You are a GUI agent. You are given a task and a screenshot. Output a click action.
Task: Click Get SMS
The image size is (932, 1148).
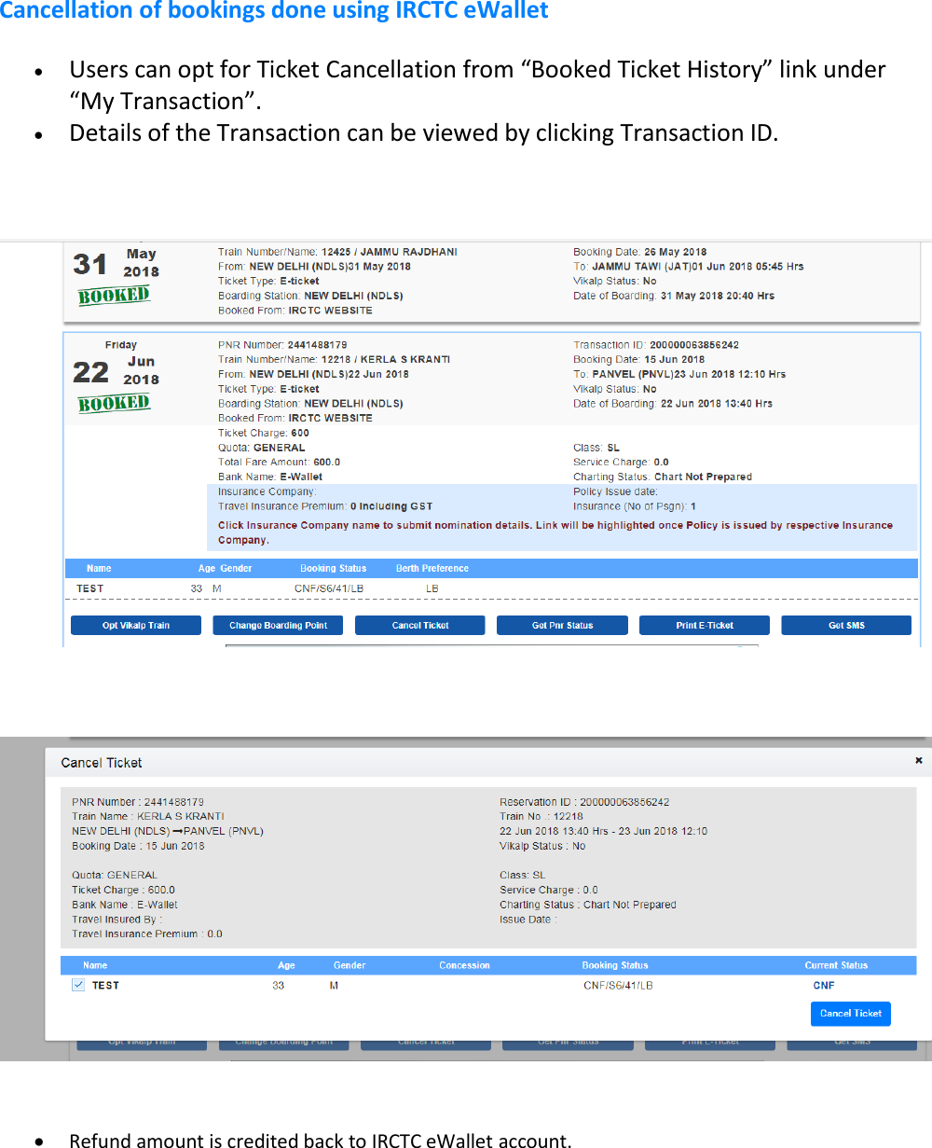(x=846, y=625)
